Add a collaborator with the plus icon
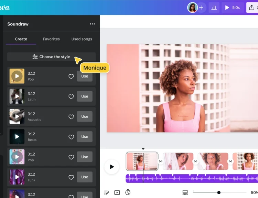 (x=201, y=8)
